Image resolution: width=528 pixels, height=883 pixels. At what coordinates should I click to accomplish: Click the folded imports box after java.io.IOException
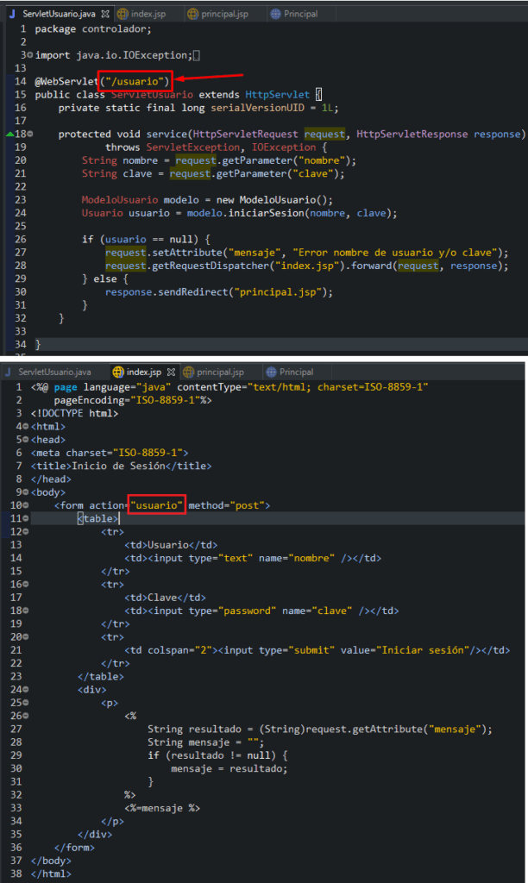click(198, 55)
